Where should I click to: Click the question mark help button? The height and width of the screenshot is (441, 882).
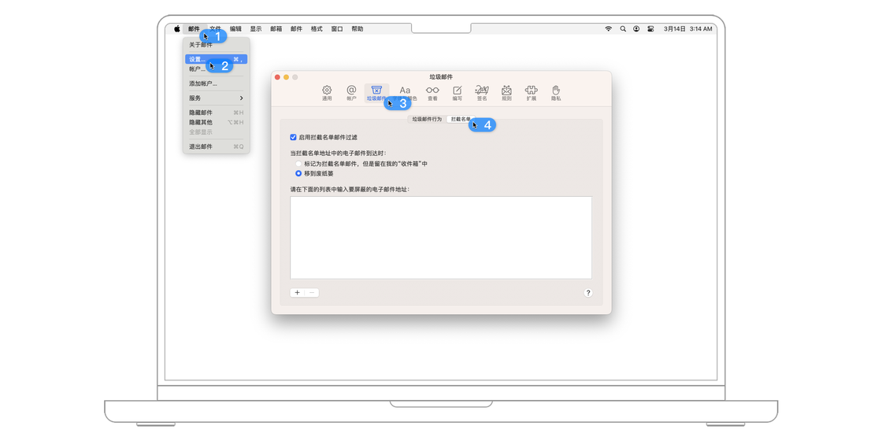pyautogui.click(x=587, y=293)
